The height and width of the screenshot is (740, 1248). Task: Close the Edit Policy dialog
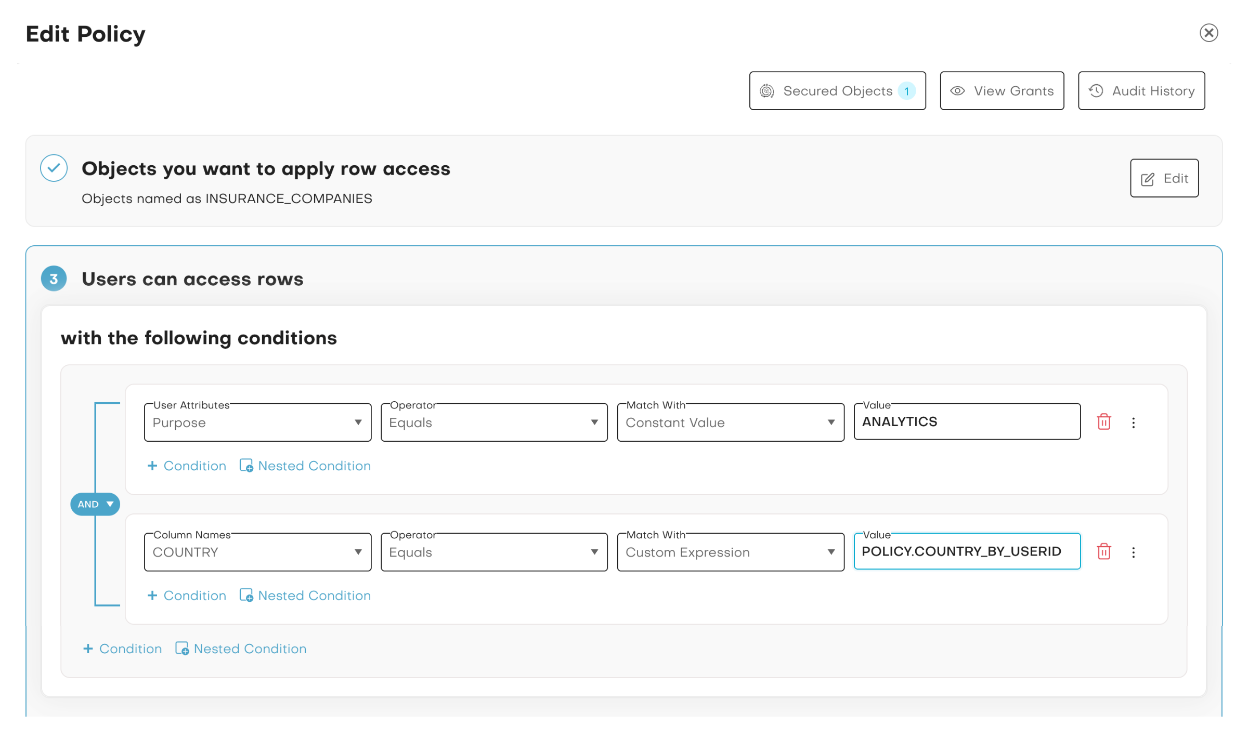pos(1208,33)
